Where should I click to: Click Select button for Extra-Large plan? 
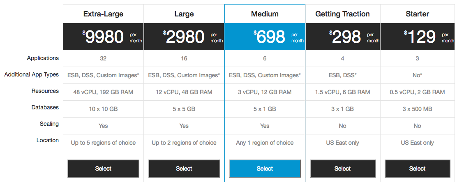(103, 169)
